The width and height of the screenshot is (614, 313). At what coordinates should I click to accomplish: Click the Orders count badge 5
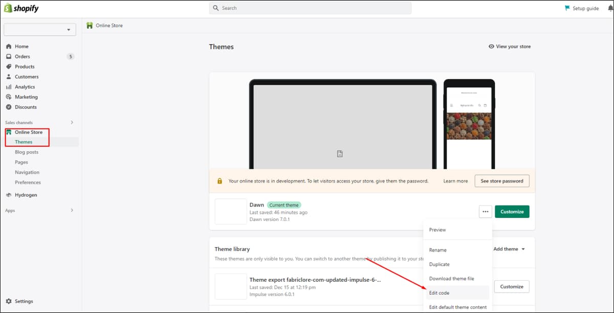[71, 57]
